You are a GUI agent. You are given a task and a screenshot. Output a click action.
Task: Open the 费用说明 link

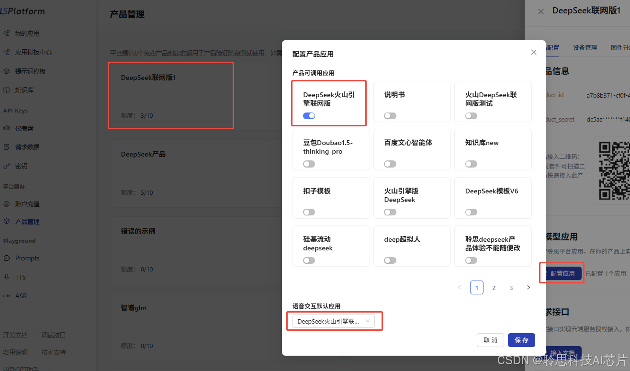pyautogui.click(x=15, y=352)
